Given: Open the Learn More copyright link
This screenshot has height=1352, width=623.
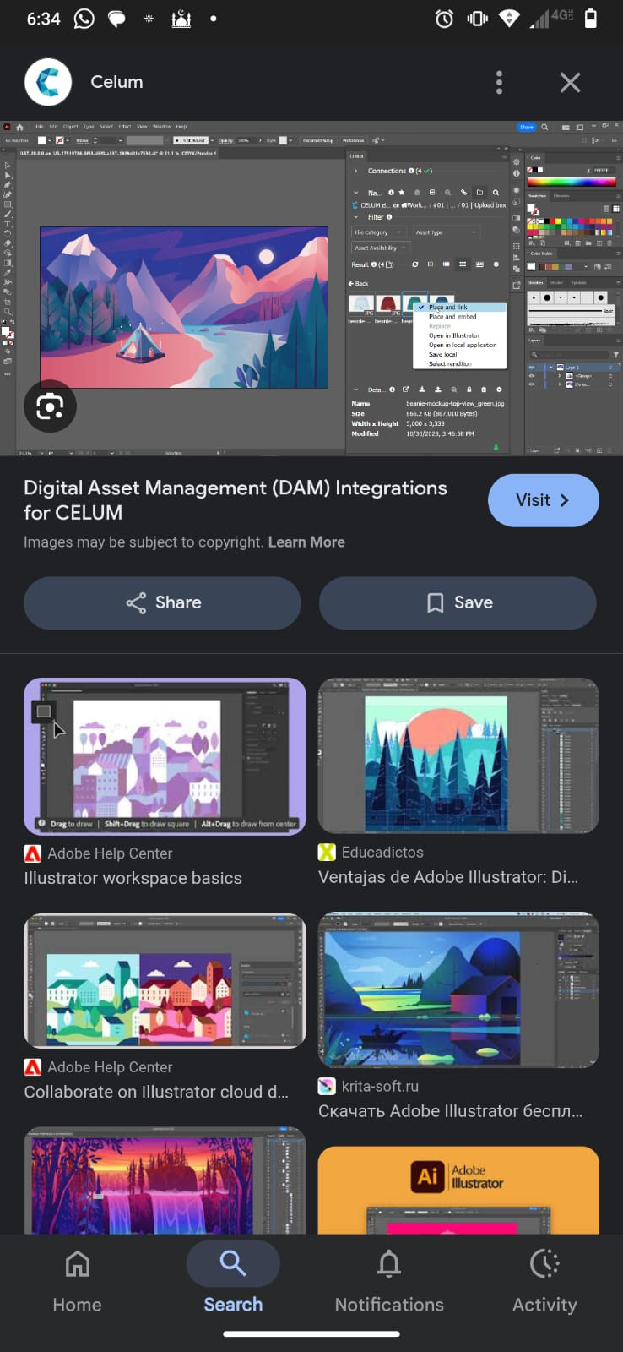Looking at the screenshot, I should coord(306,542).
